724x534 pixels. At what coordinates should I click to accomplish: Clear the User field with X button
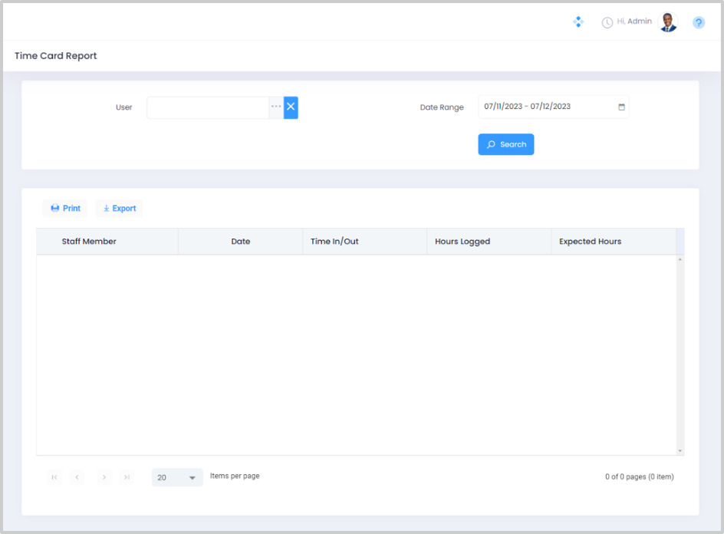pyautogui.click(x=291, y=107)
